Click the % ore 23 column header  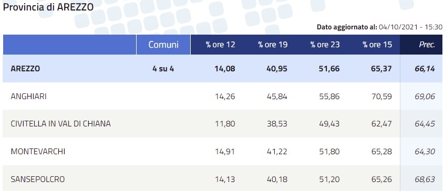click(325, 45)
